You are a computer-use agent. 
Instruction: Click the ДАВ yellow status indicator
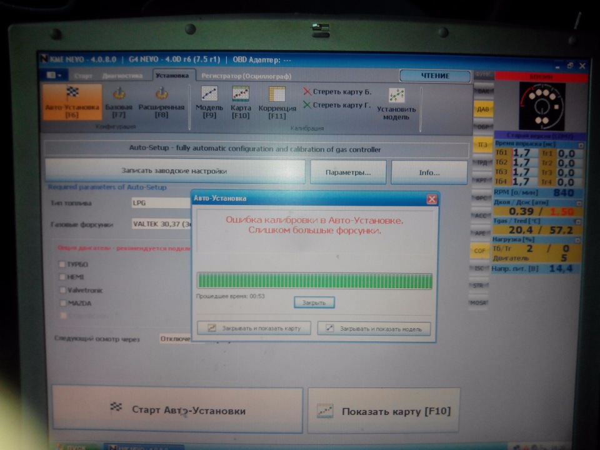(x=482, y=109)
